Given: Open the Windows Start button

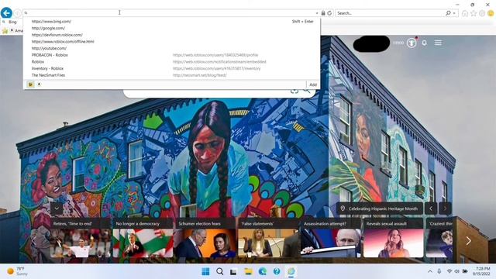Looking at the screenshot, I should [x=205, y=271].
